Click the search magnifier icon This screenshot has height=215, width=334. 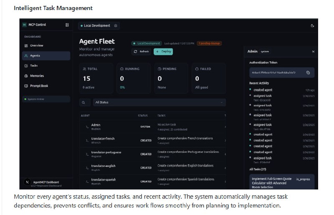tap(83, 102)
